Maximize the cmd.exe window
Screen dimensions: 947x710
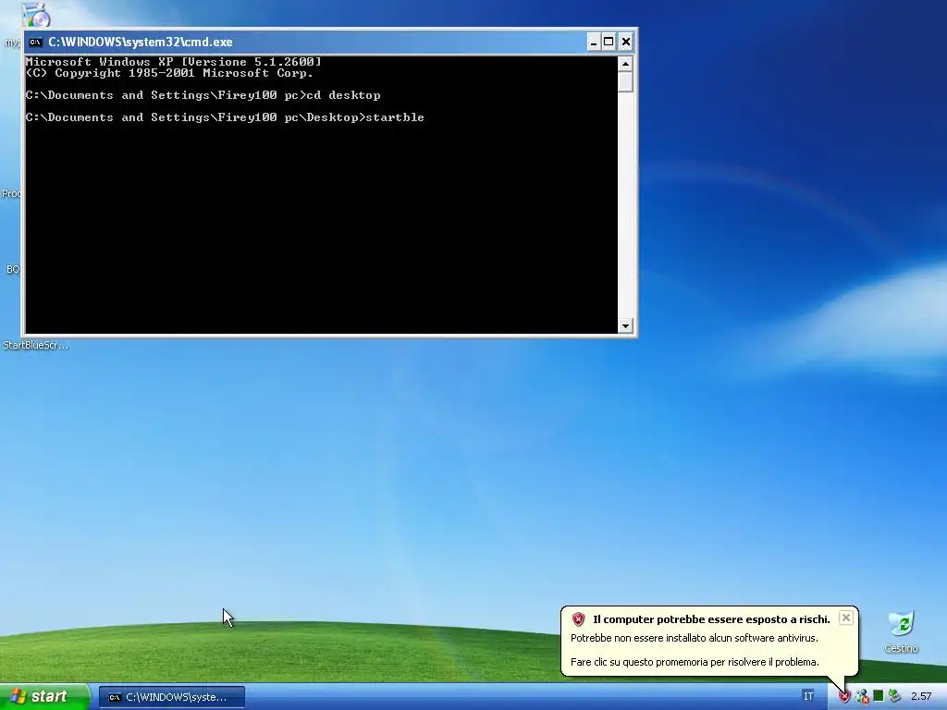click(609, 42)
